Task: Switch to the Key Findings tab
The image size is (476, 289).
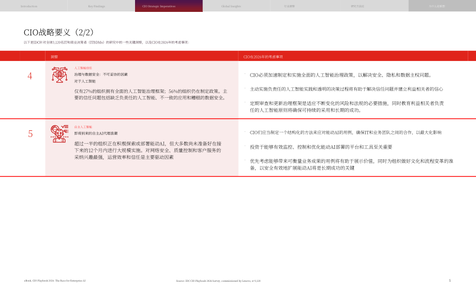Action: pyautogui.click(x=101, y=6)
